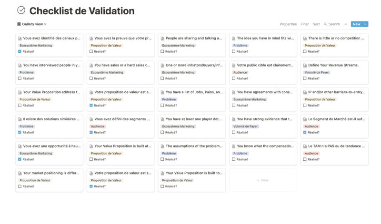
Task: Click page icon of 'Le TAM n'a PAS' card
Action: (x=305, y=146)
